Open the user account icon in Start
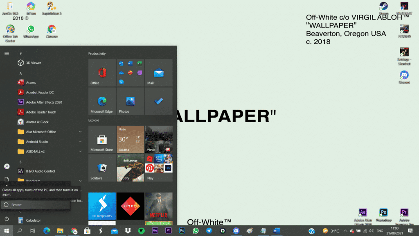 [x=7, y=166]
